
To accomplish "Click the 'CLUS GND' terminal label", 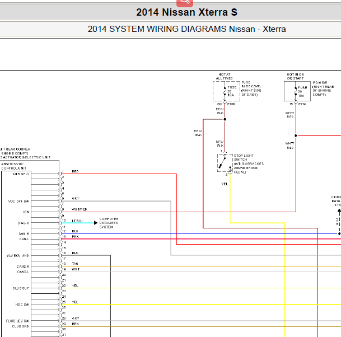I will click(21, 326).
